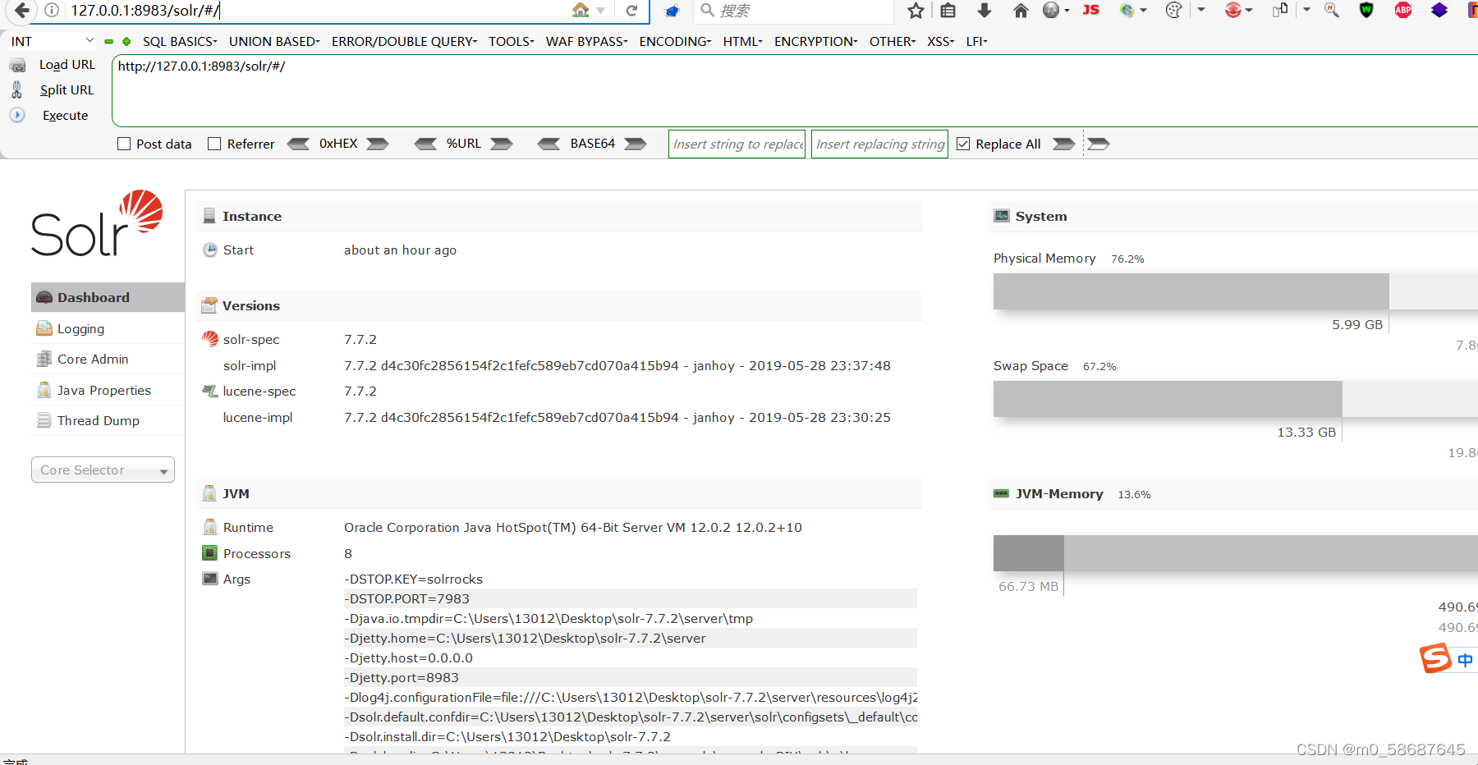Click the Split URL icon
The height and width of the screenshot is (765, 1478).
pos(17,89)
